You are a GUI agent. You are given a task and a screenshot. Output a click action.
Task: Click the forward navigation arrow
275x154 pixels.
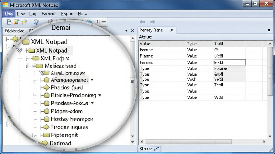[x=153, y=22]
